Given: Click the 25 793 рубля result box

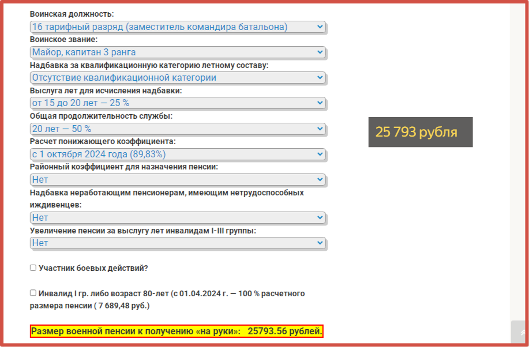Looking at the screenshot, I should pyautogui.click(x=421, y=132).
